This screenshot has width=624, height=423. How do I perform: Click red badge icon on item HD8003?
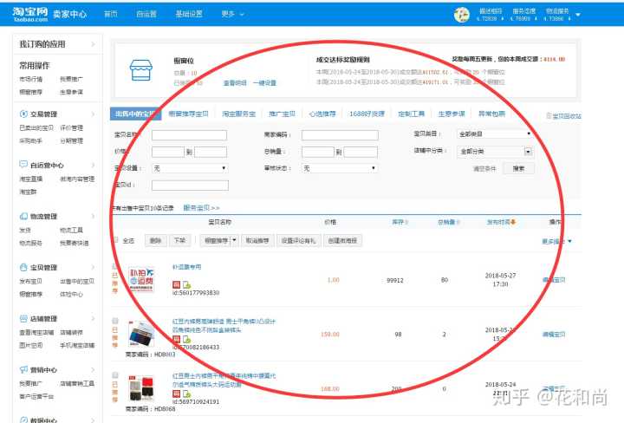pyautogui.click(x=176, y=339)
